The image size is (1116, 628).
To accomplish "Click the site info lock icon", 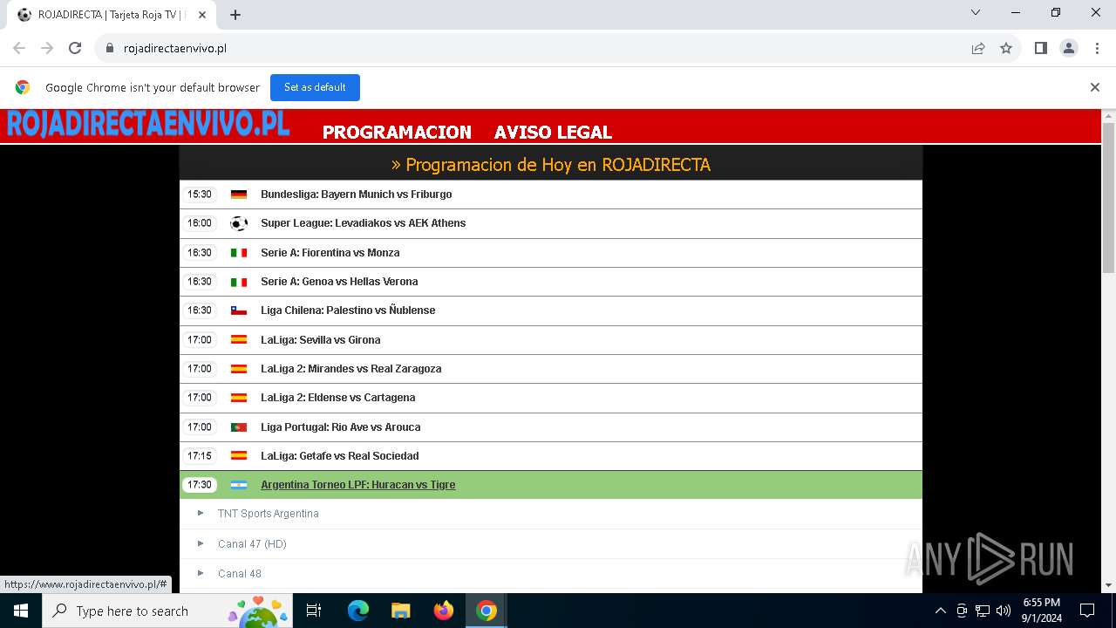I will point(110,48).
